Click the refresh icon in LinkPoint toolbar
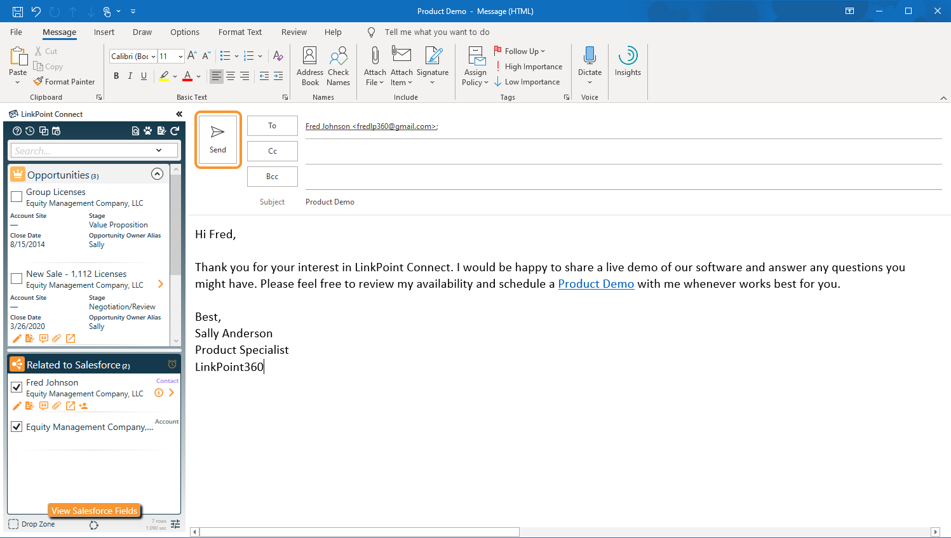This screenshot has height=538, width=951. click(175, 131)
